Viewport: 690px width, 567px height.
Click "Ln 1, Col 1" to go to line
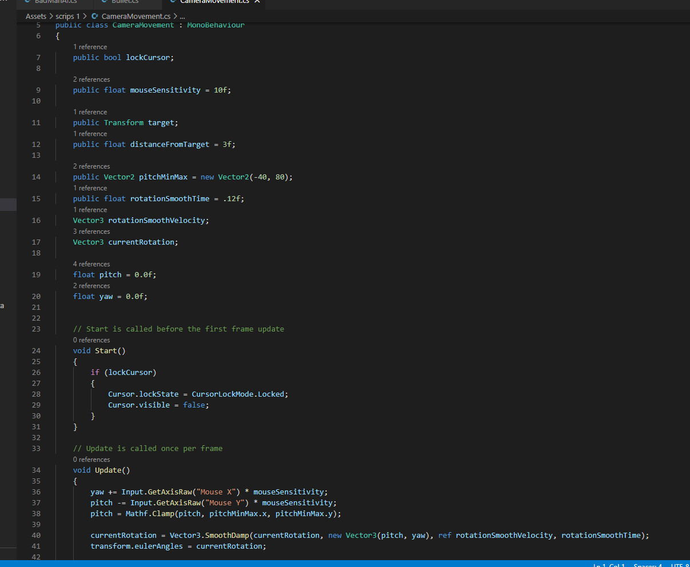609,565
